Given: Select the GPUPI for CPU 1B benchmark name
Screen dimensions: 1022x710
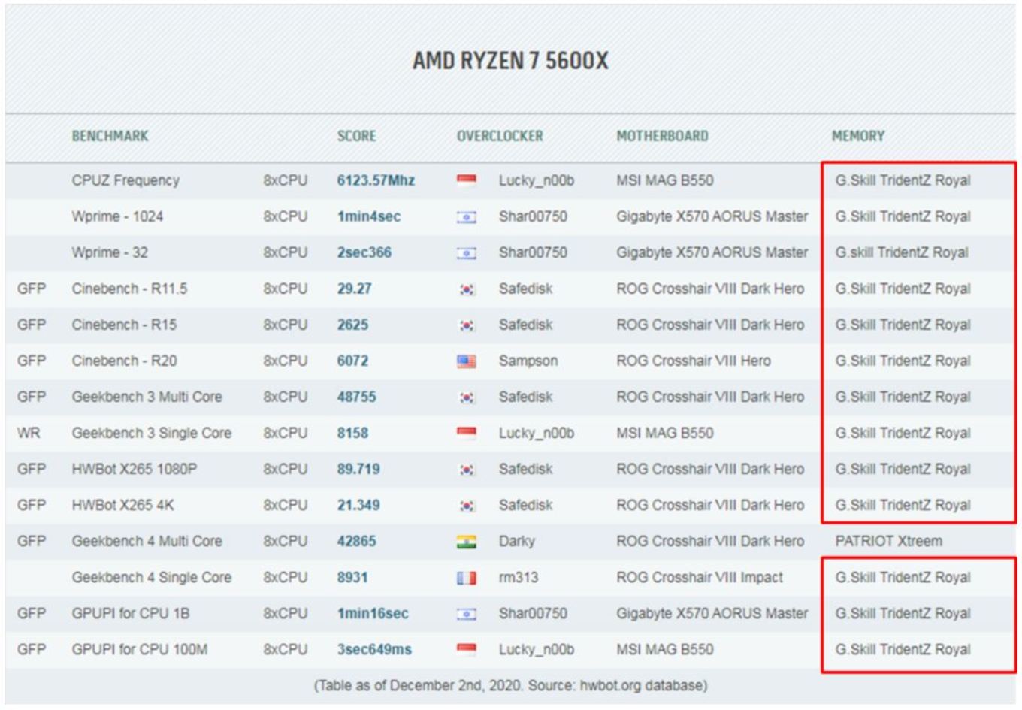Looking at the screenshot, I should [131, 613].
